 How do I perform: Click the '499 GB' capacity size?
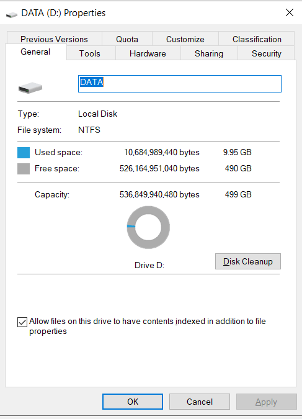tap(238, 194)
